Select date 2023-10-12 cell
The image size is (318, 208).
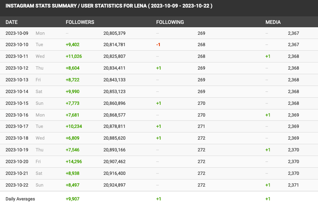(17, 68)
